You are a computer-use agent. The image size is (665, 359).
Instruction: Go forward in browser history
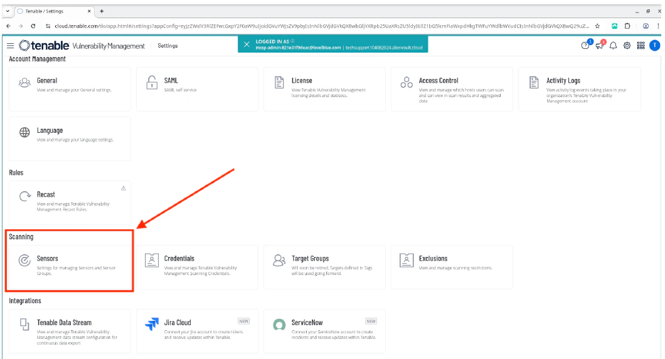[x=21, y=26]
